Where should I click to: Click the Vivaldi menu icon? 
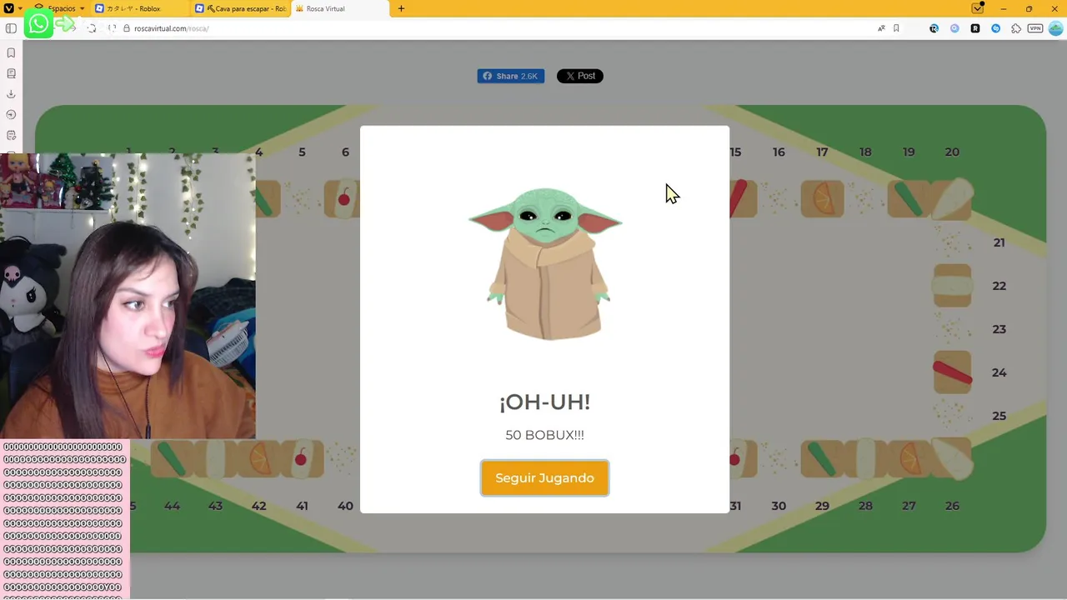[x=8, y=8]
